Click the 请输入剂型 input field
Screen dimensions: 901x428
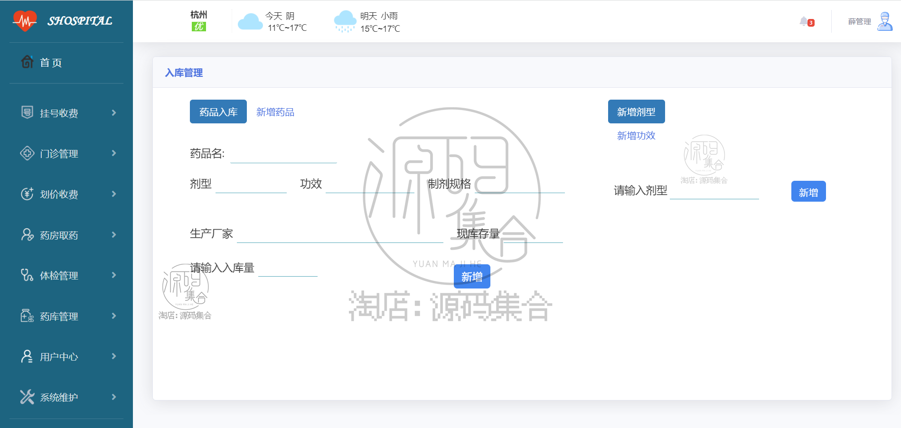coord(714,191)
